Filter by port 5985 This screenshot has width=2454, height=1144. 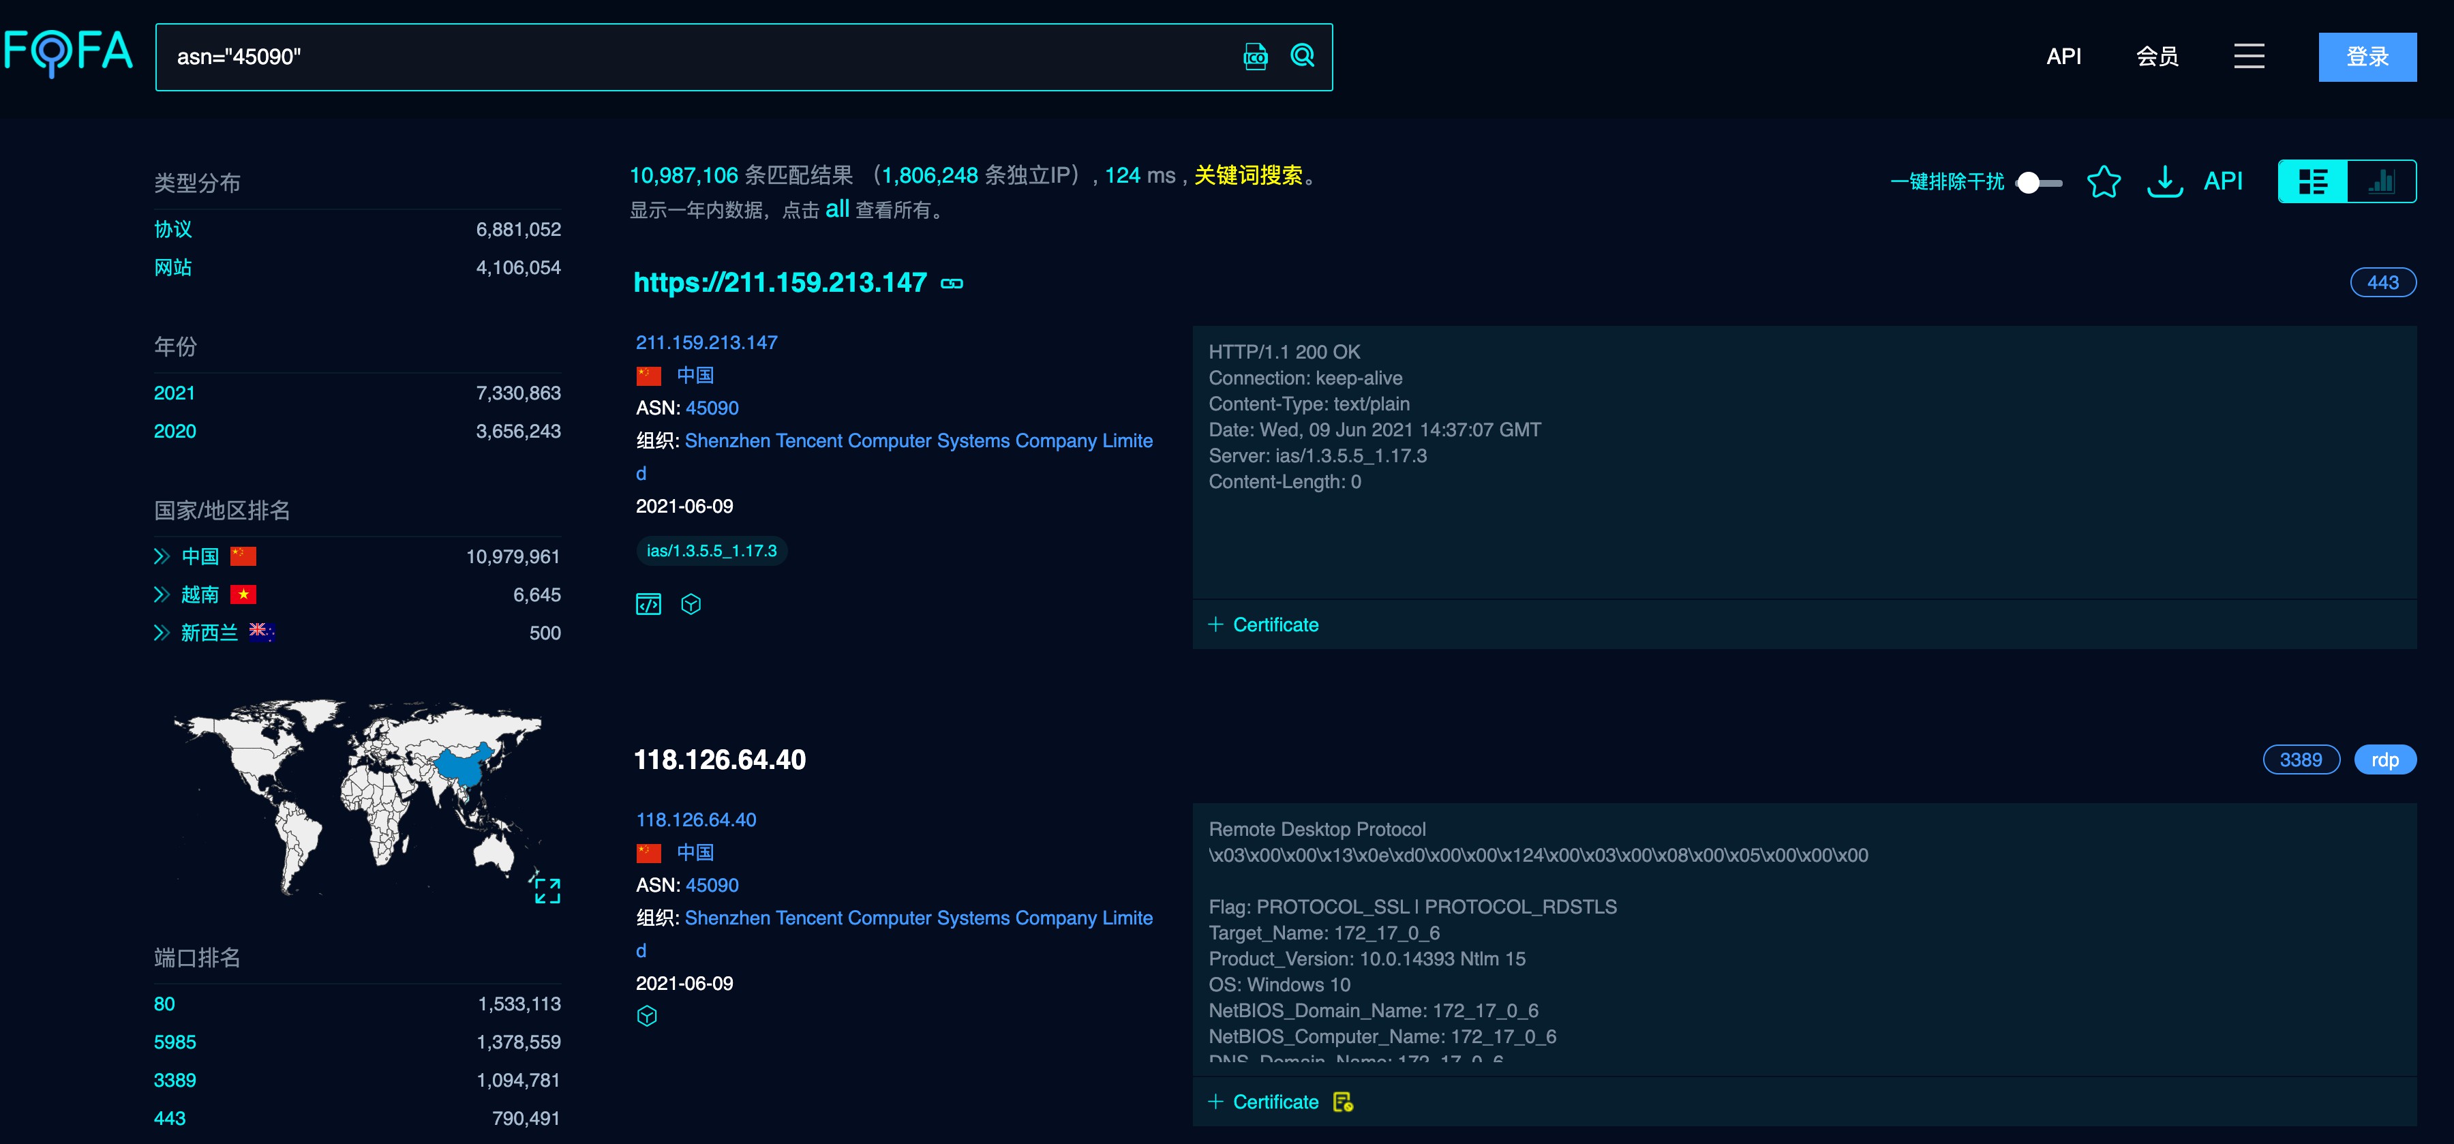pyautogui.click(x=175, y=1042)
